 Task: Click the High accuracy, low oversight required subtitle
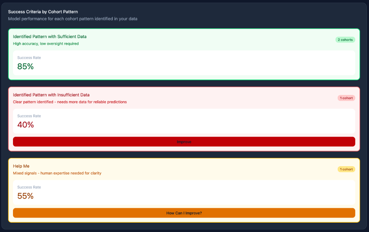45,44
